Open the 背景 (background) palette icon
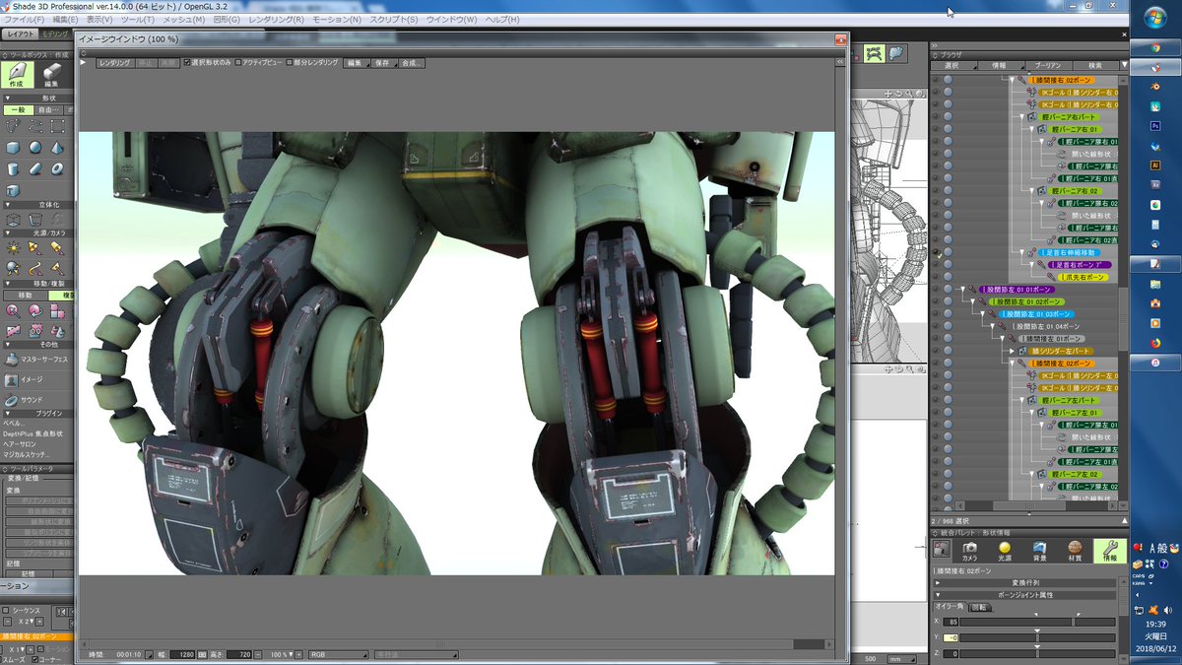1182x665 pixels. (x=1039, y=551)
